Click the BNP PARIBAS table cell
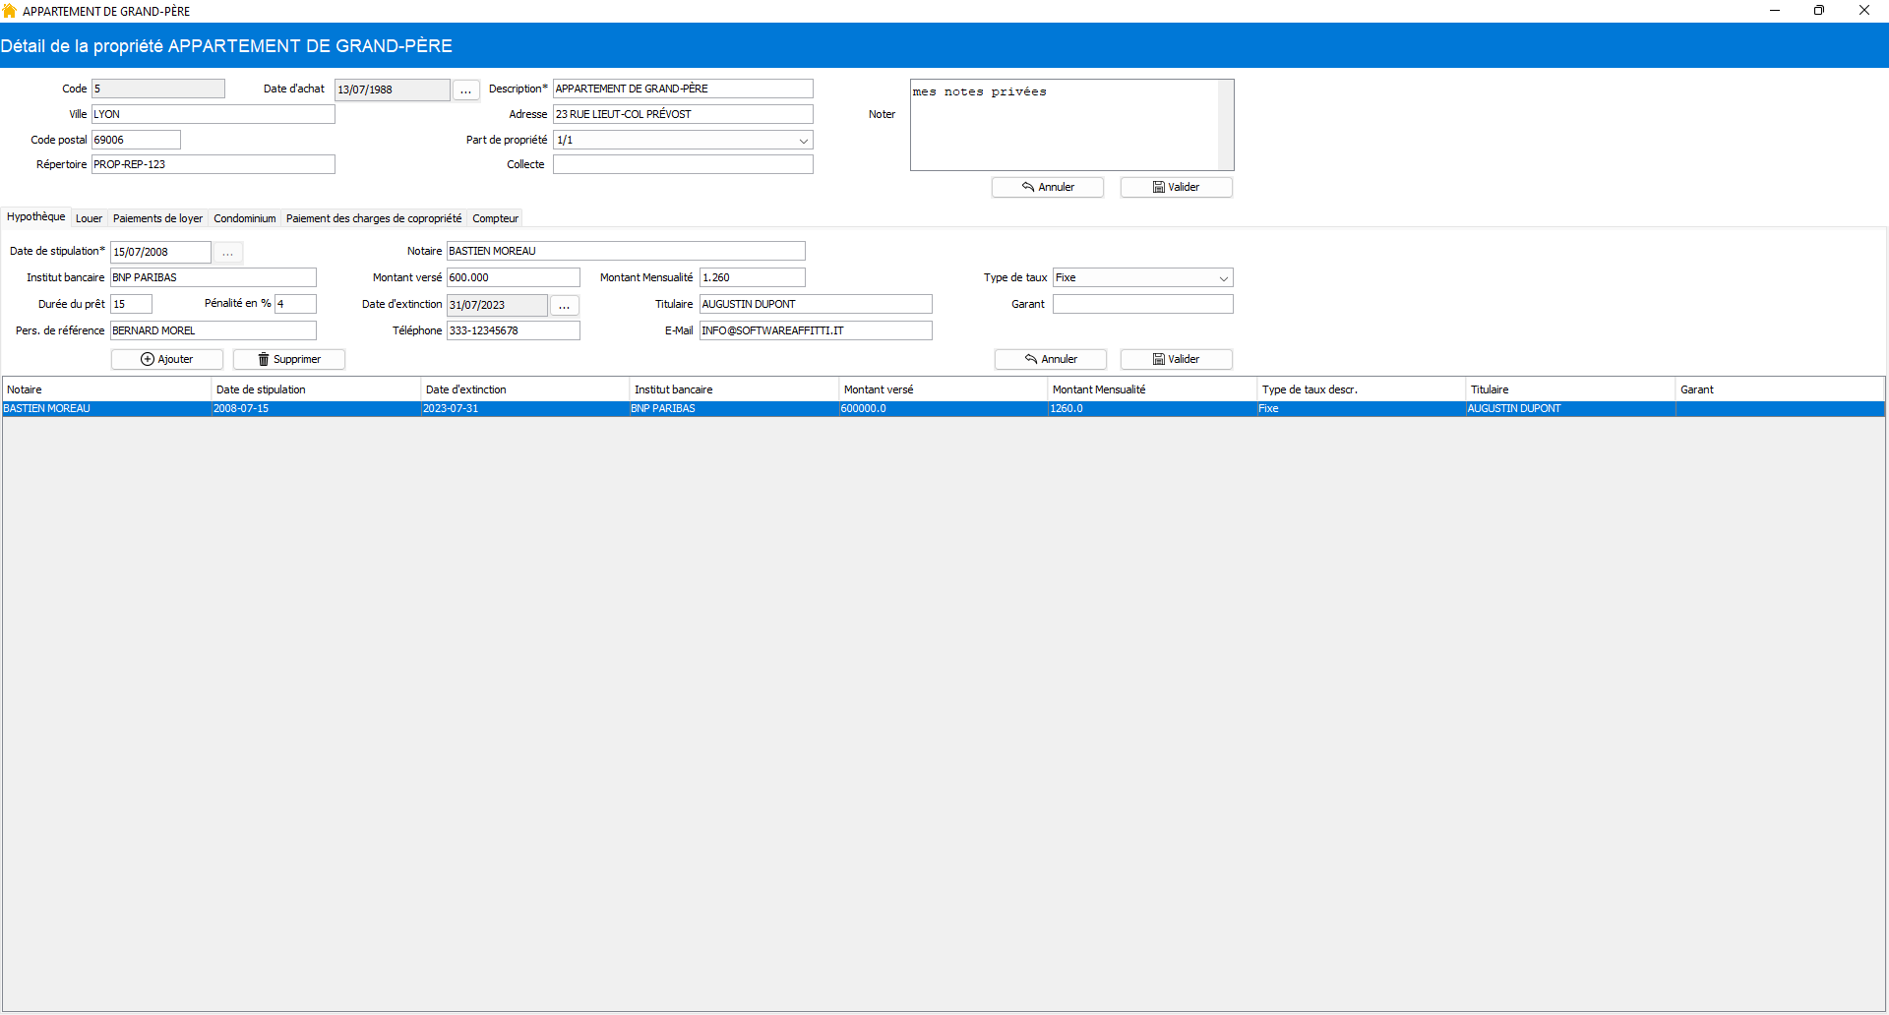 pyautogui.click(x=734, y=408)
